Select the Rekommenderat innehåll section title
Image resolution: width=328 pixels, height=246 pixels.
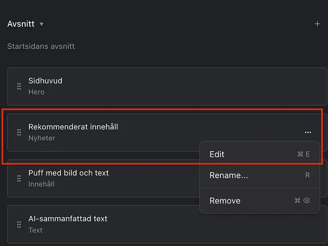coord(73,127)
